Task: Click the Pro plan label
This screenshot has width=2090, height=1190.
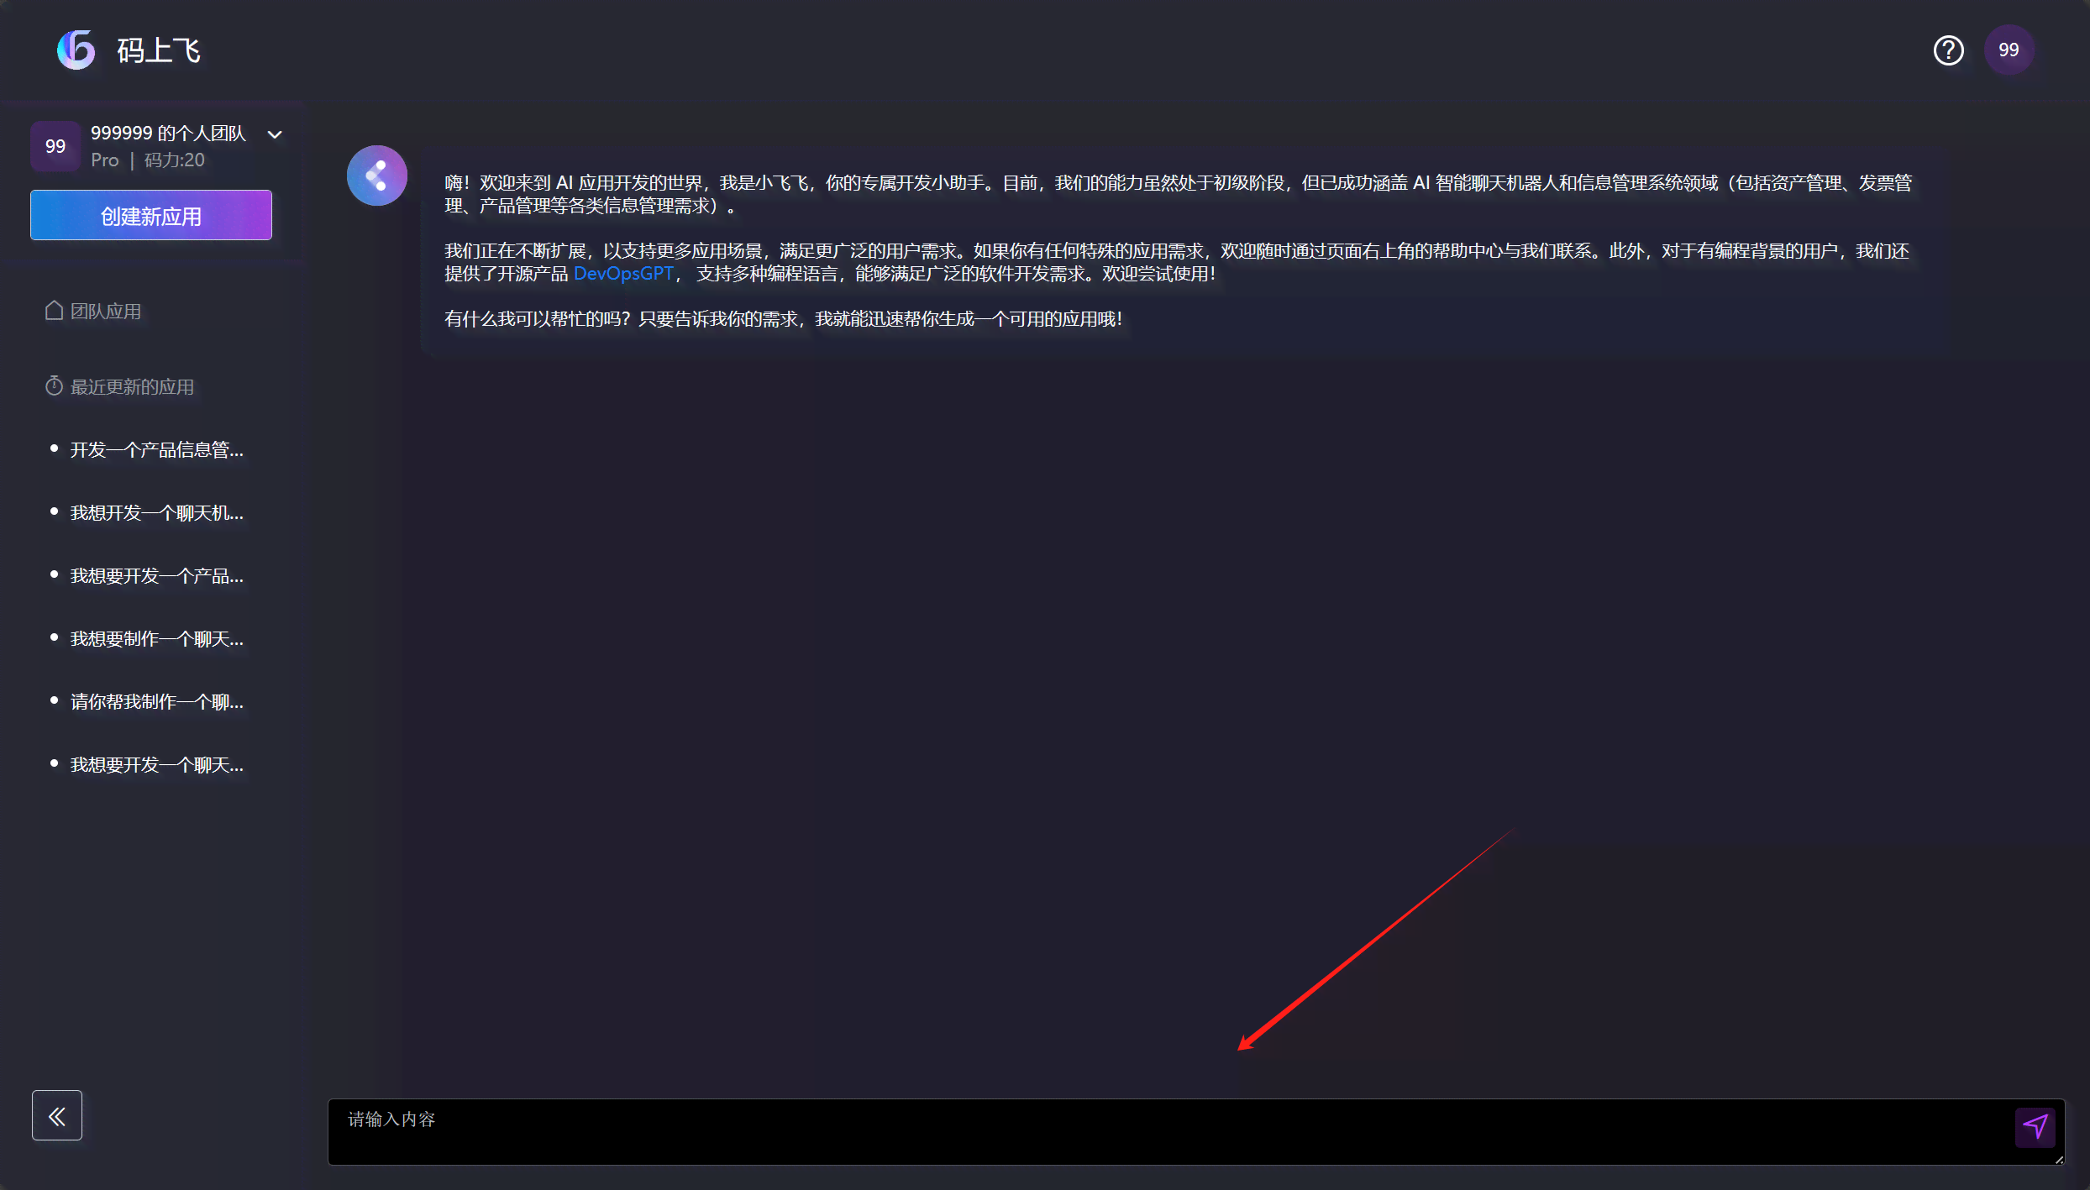Action: coord(105,160)
